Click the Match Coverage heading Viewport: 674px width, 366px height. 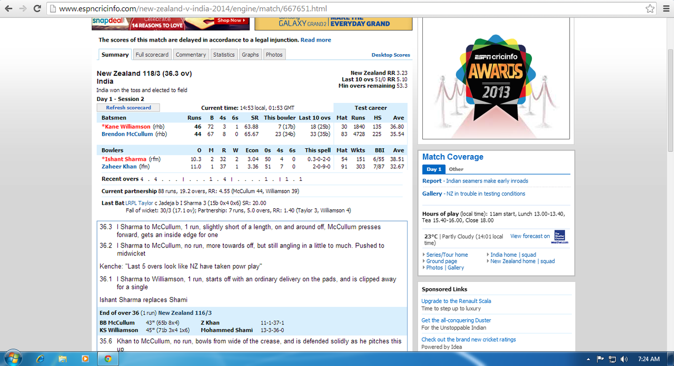click(x=453, y=157)
